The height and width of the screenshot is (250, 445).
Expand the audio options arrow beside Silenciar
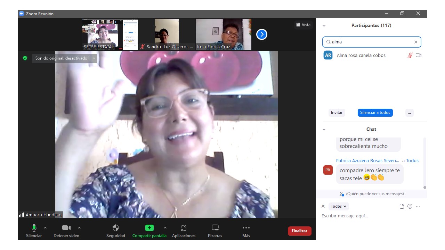point(45,228)
